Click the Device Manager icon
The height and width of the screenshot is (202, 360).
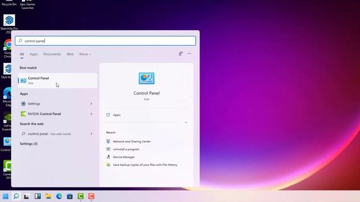point(108,157)
